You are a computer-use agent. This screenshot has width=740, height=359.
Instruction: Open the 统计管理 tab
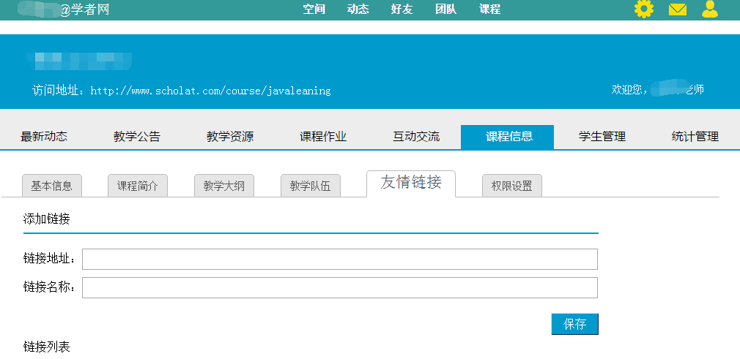pyautogui.click(x=695, y=137)
